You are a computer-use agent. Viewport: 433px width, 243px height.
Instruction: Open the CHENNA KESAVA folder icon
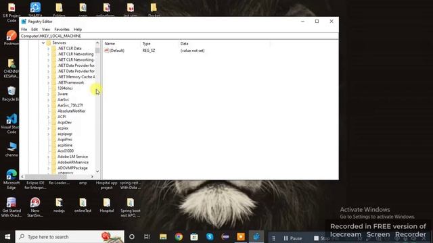coord(12,68)
